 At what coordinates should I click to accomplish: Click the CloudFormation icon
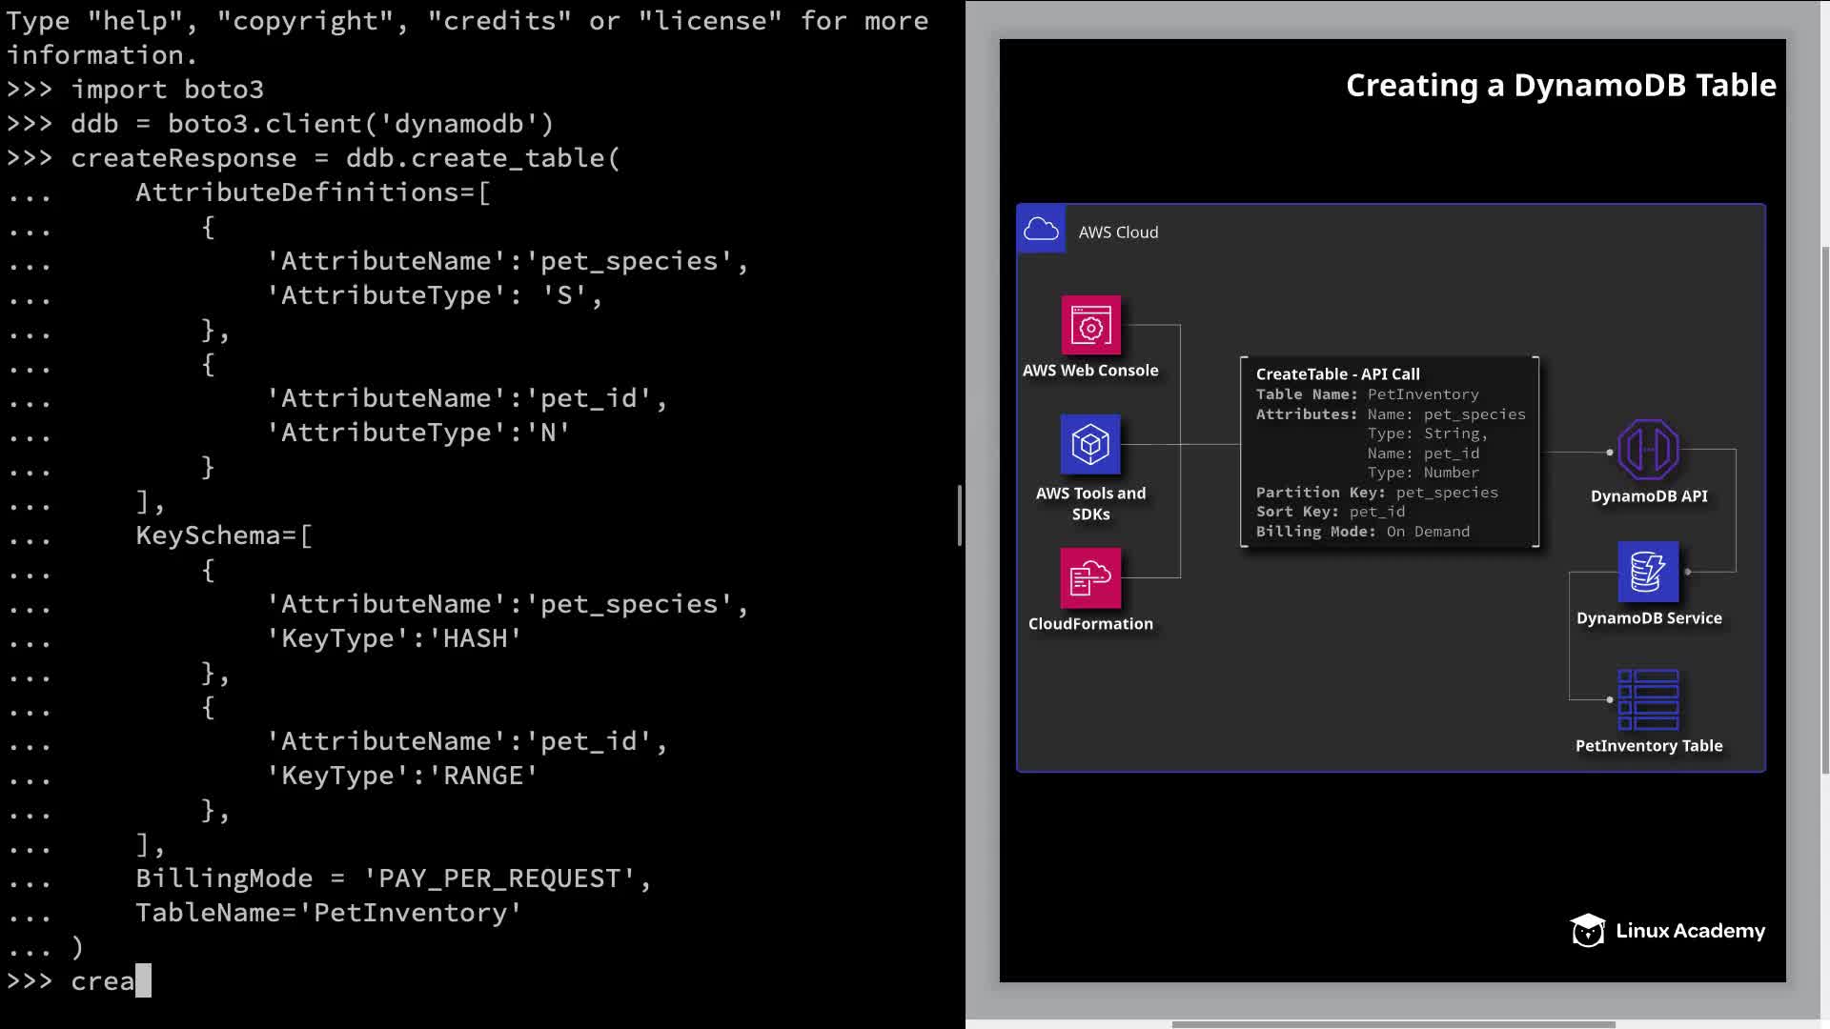[x=1090, y=577]
